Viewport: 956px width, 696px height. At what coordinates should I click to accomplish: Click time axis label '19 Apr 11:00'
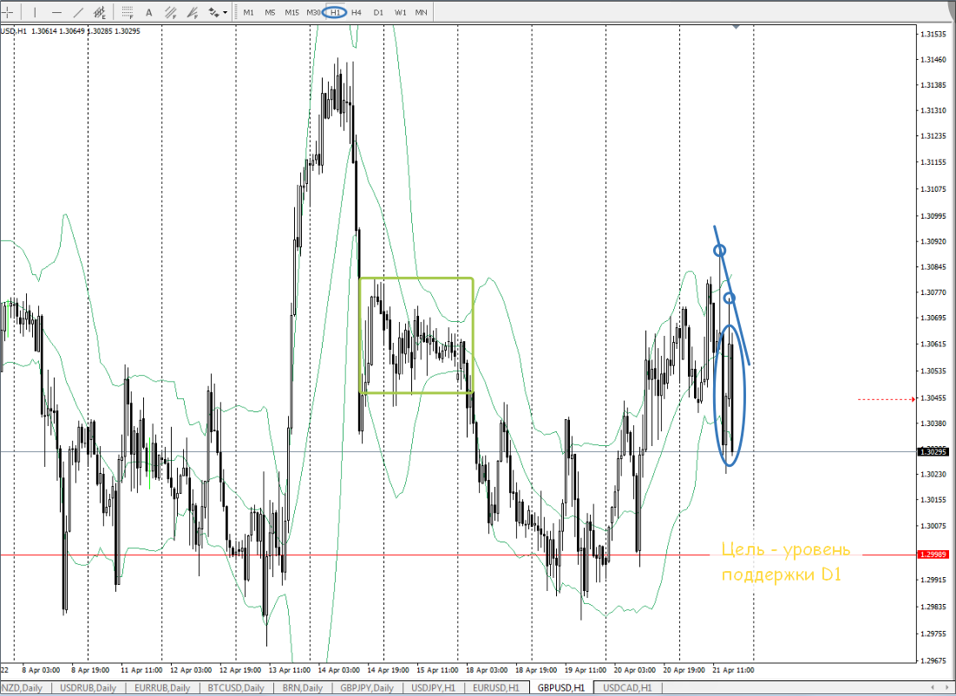coord(586,670)
